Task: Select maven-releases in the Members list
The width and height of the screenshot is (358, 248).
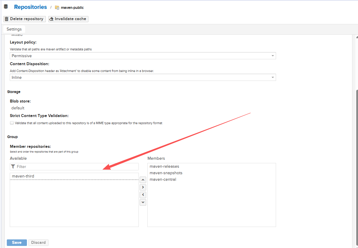Action: (x=212, y=167)
